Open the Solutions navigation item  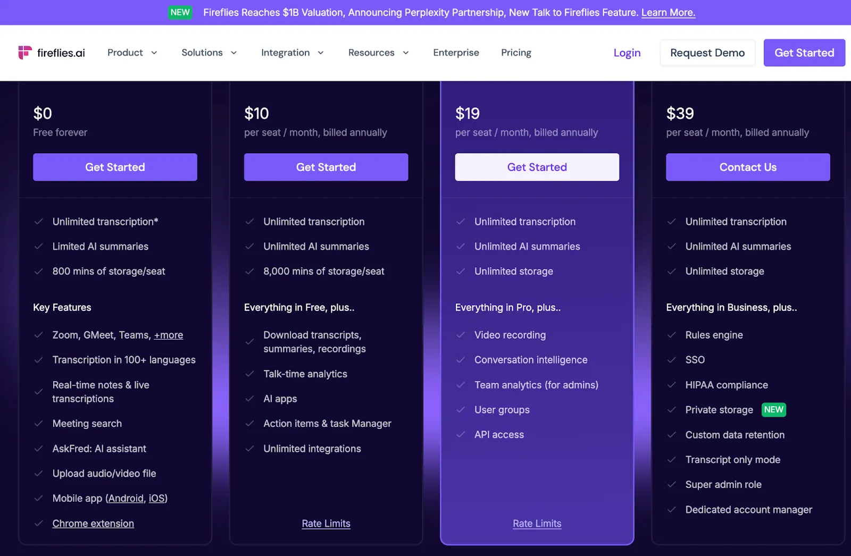coord(202,53)
